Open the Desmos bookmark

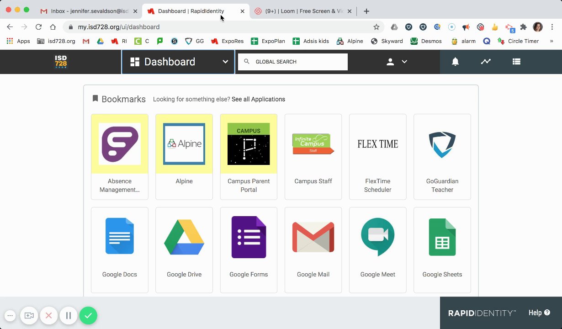click(x=426, y=41)
